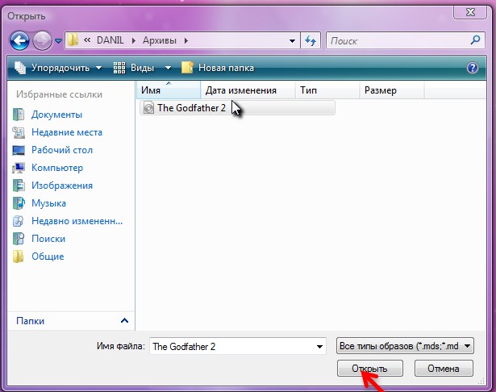
Task: Click the Forward navigation arrow
Action: (x=42, y=40)
